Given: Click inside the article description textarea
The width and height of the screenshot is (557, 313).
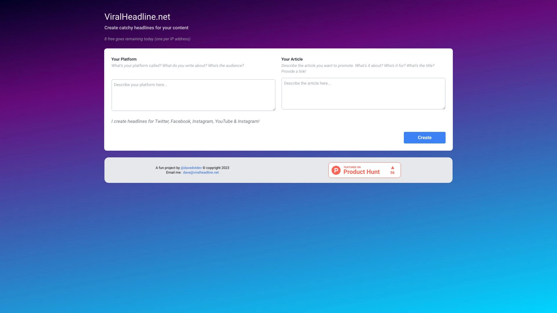Looking at the screenshot, I should (x=363, y=93).
